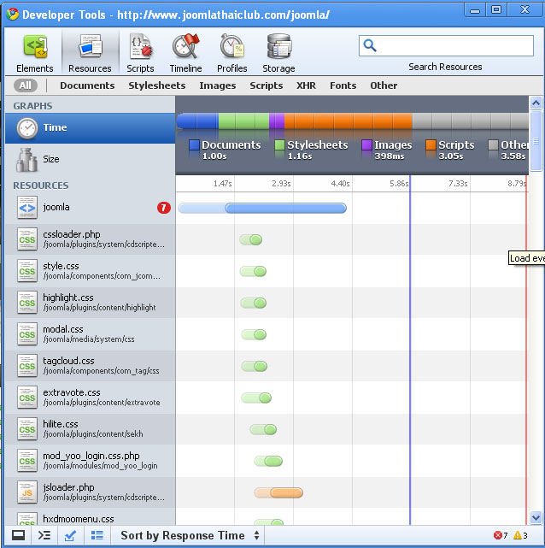The height and width of the screenshot is (548, 545).
Task: Toggle small resource rows view
Action: 97,535
